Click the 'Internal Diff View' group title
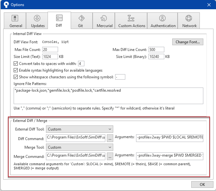This screenshot has height=191, width=216. (x=27, y=34)
